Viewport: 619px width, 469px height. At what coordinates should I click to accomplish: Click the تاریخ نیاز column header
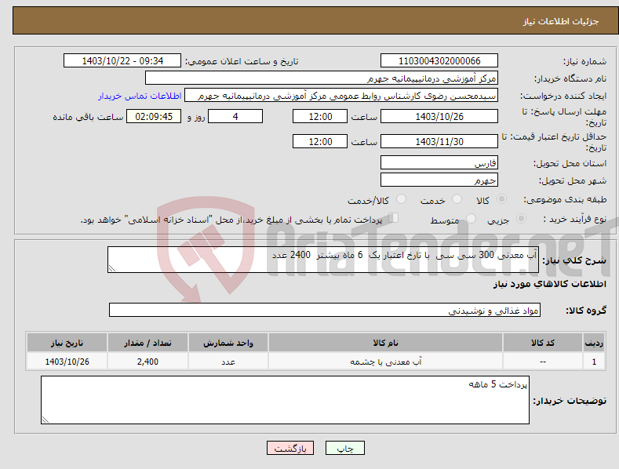pos(67,343)
